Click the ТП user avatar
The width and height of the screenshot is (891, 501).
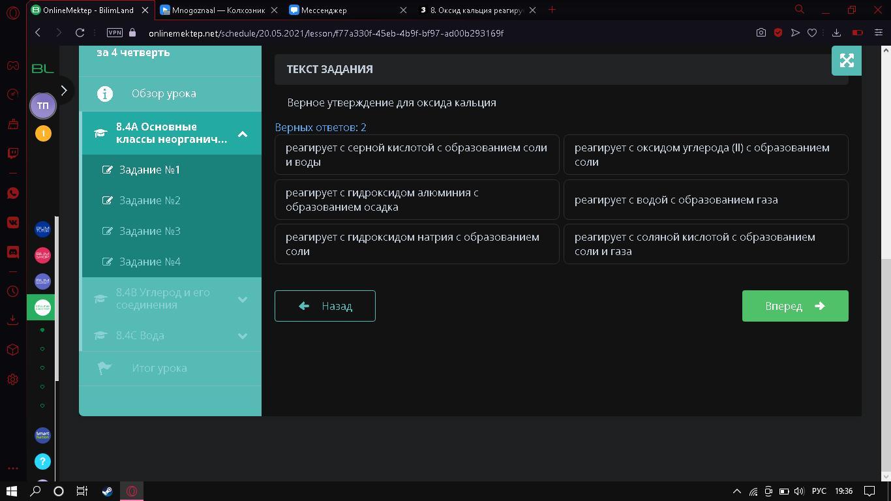point(42,106)
